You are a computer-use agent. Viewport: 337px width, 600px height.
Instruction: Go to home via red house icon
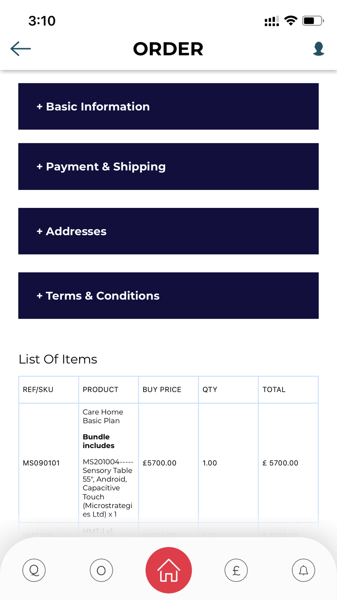coord(168,570)
